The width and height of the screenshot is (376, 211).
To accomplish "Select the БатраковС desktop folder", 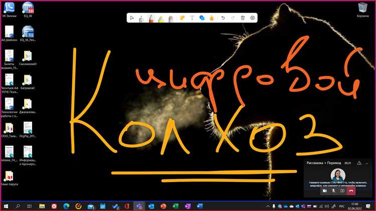I will [28, 82].
